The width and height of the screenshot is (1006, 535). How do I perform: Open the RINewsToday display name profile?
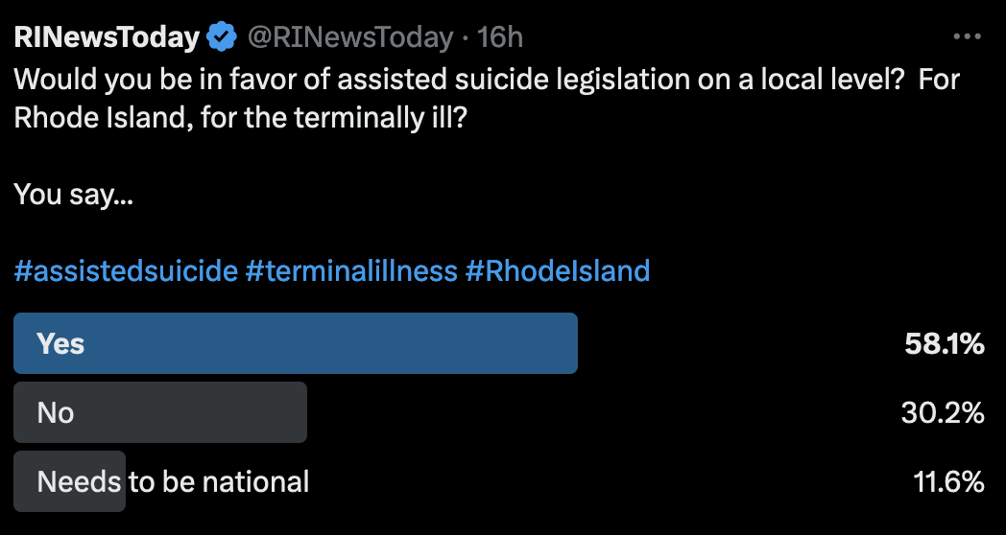(x=107, y=38)
